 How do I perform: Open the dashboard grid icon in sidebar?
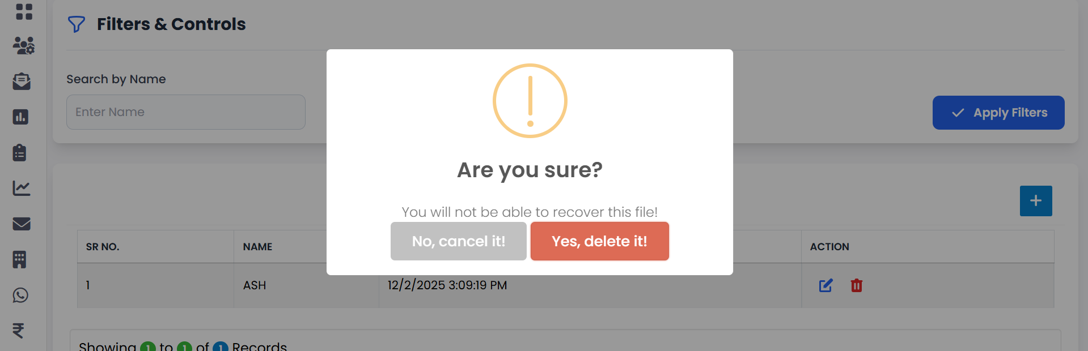click(24, 11)
